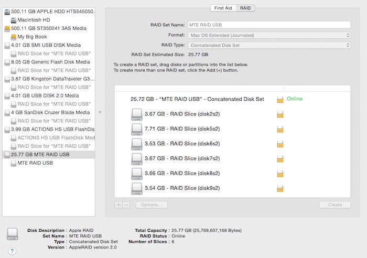Screen dimensions: 367x258
Task: Click the sidebar divider handle dot
Action: 100,112
